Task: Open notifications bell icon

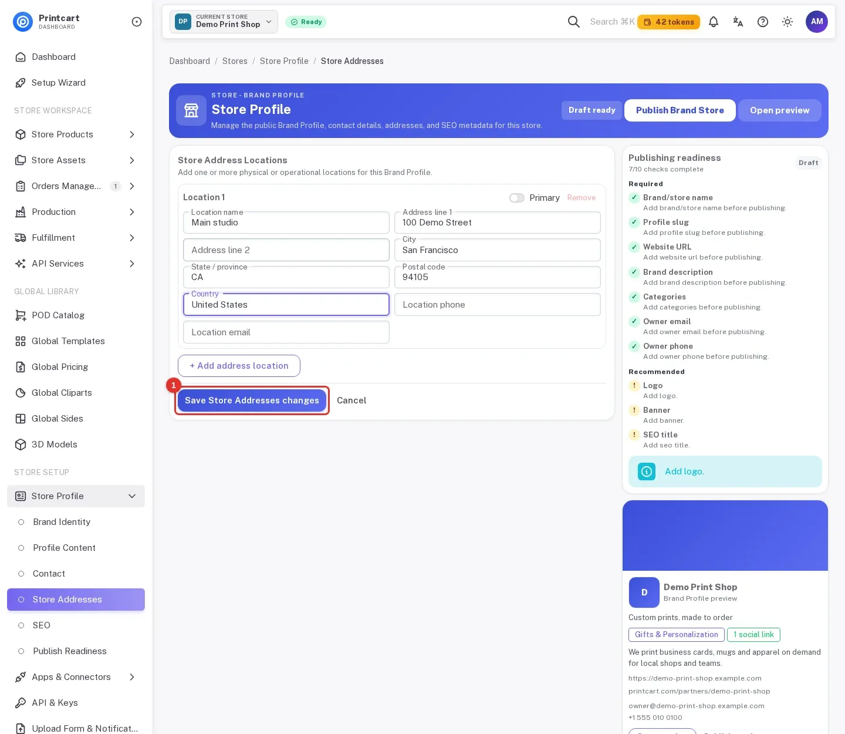Action: tap(714, 22)
